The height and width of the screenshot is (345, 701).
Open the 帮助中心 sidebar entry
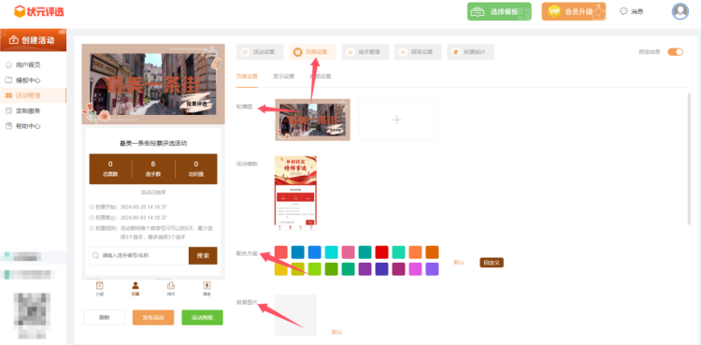click(x=28, y=126)
